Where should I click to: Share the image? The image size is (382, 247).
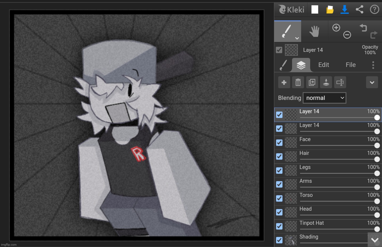(360, 10)
